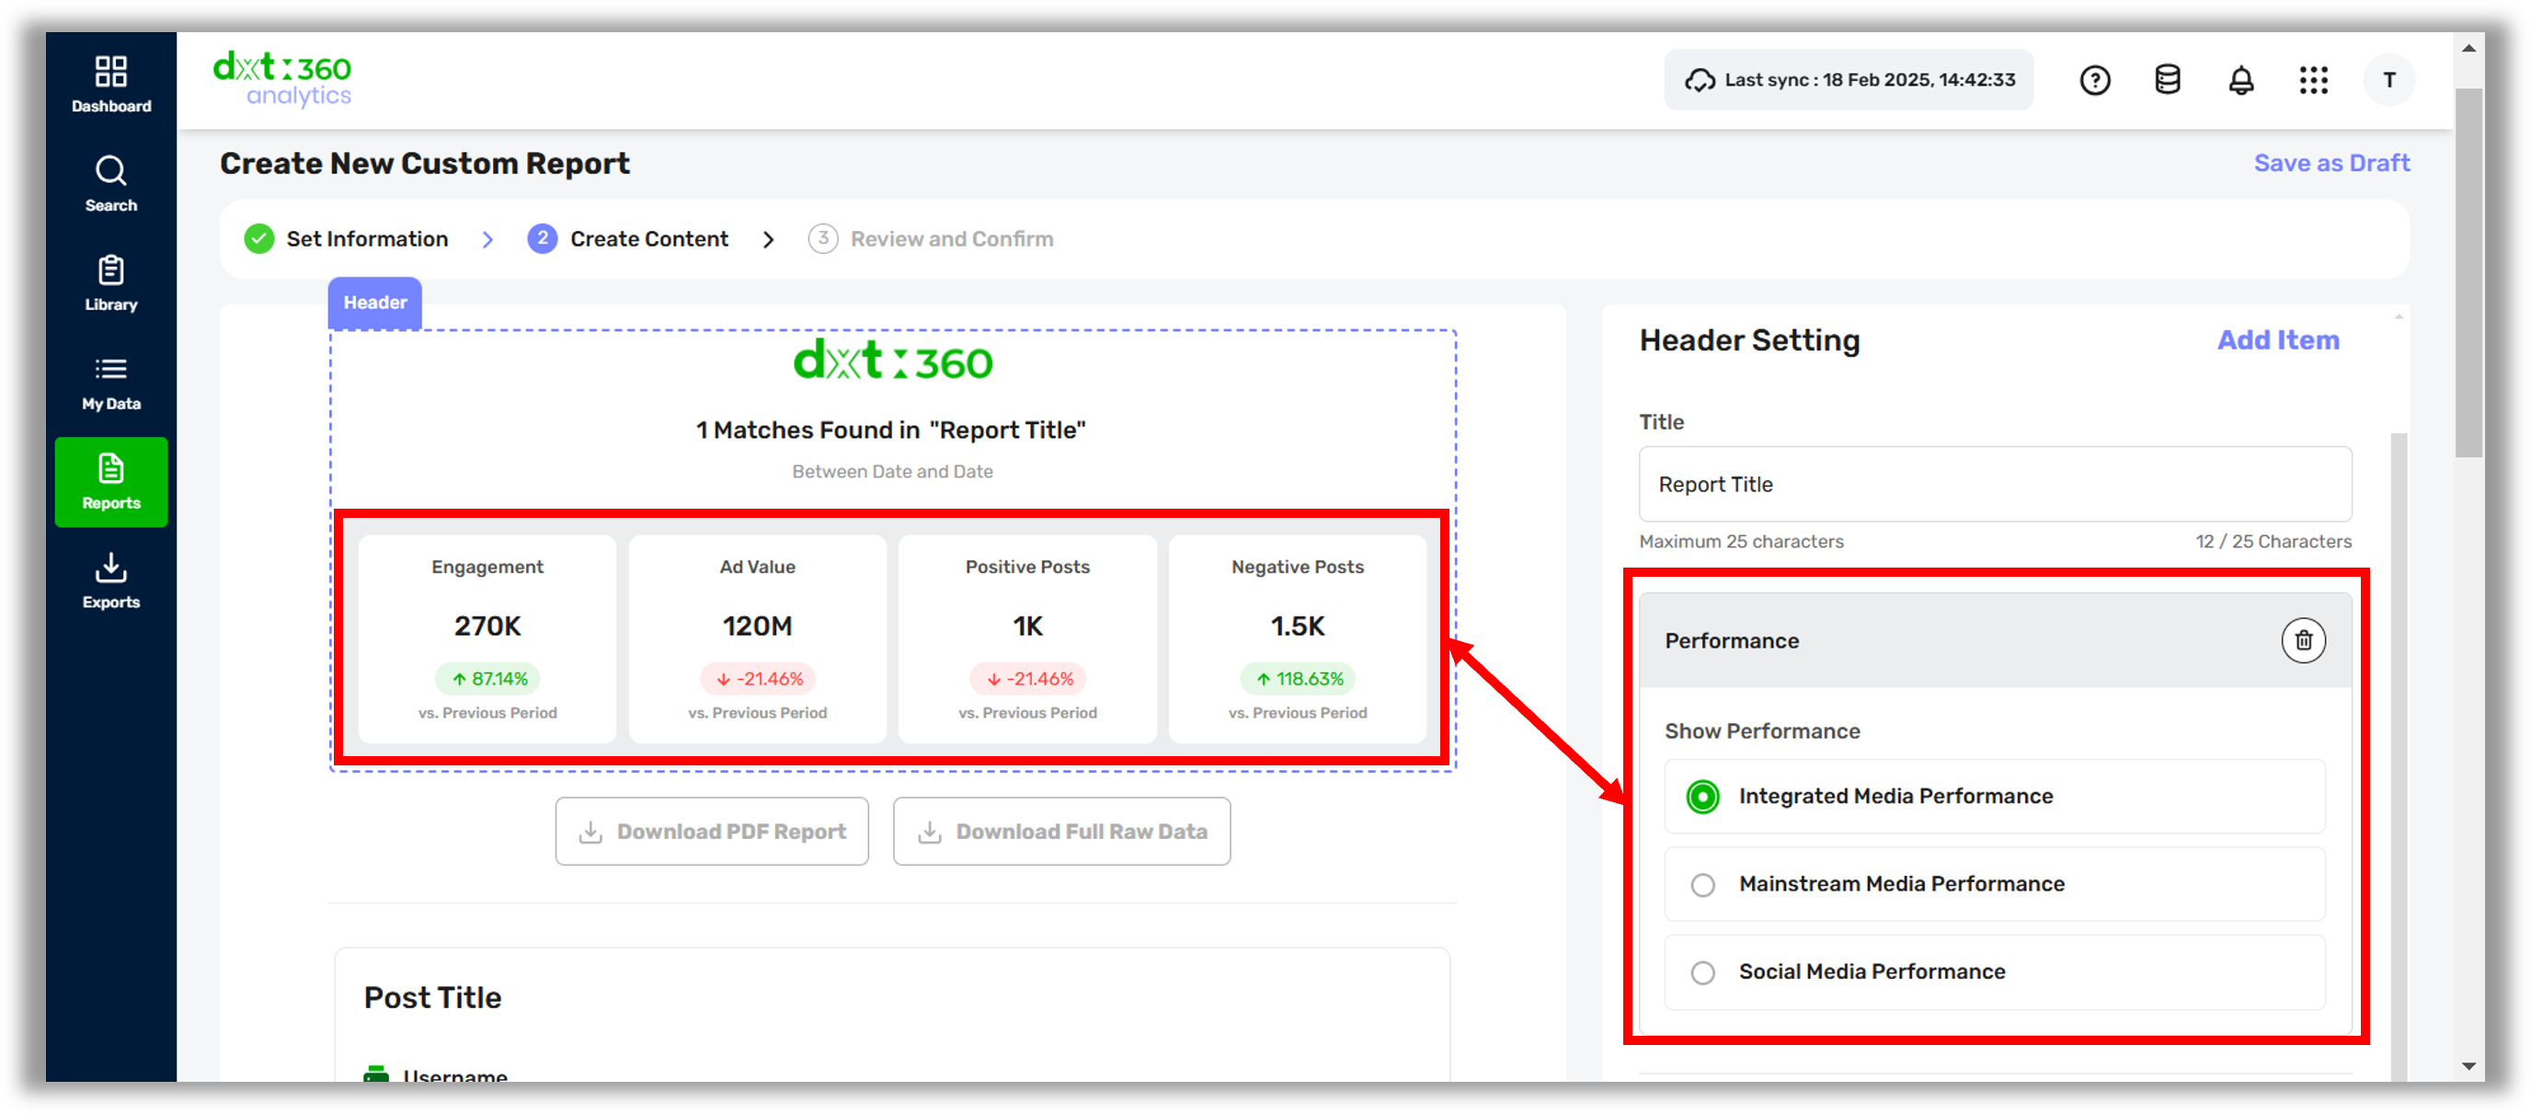The image size is (2531, 1114).
Task: Open the Search page icon
Action: [x=111, y=171]
